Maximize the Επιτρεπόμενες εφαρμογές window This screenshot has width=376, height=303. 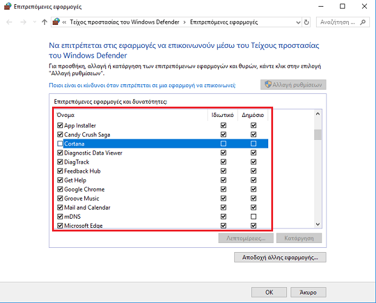click(x=343, y=6)
